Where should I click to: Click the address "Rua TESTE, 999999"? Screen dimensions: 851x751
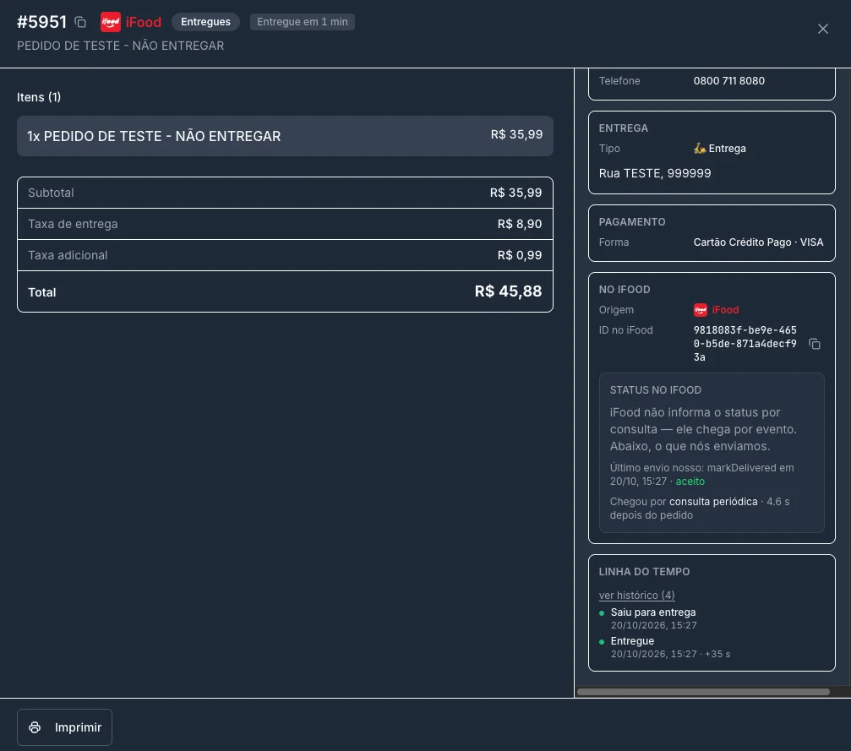[x=655, y=173]
